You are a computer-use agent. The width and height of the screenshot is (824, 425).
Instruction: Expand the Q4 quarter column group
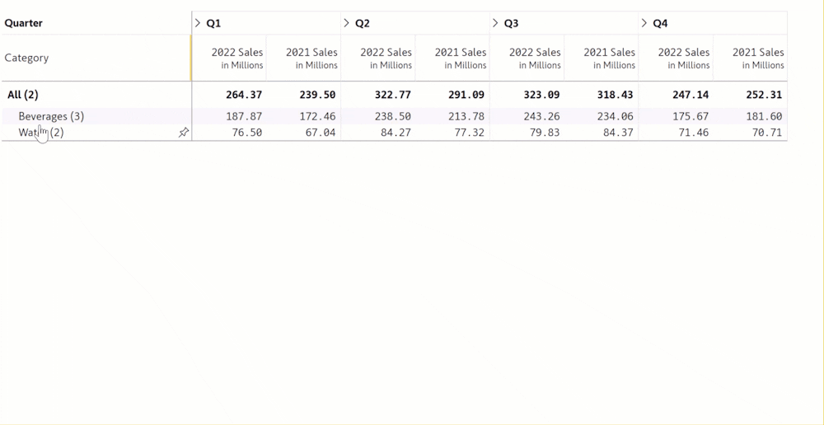click(x=644, y=23)
